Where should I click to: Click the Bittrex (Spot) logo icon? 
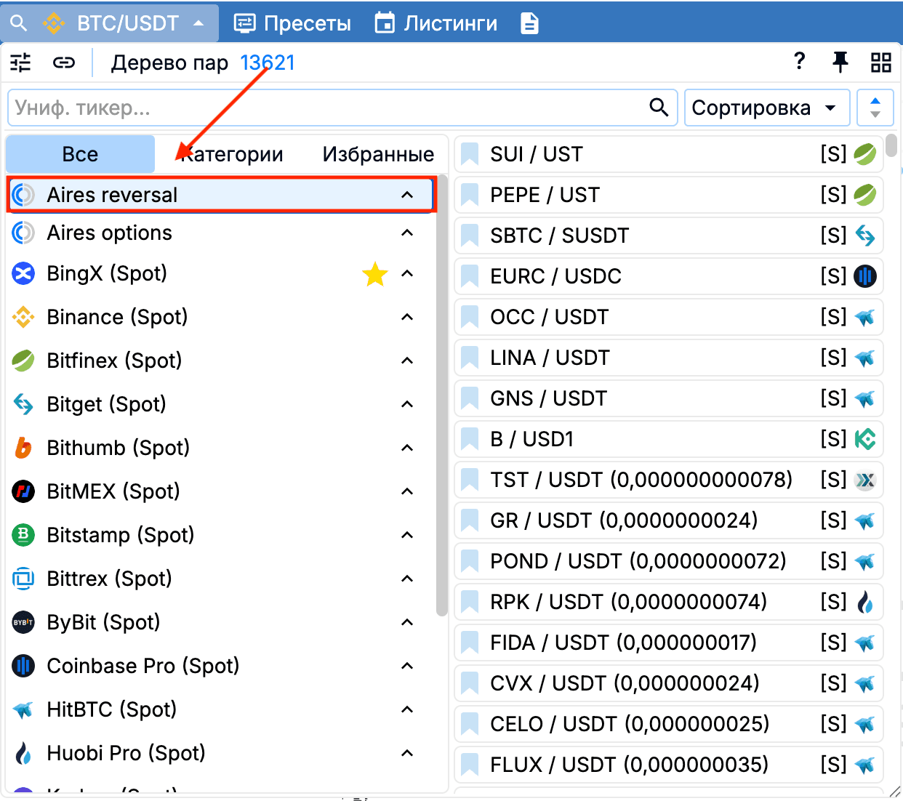pos(23,579)
